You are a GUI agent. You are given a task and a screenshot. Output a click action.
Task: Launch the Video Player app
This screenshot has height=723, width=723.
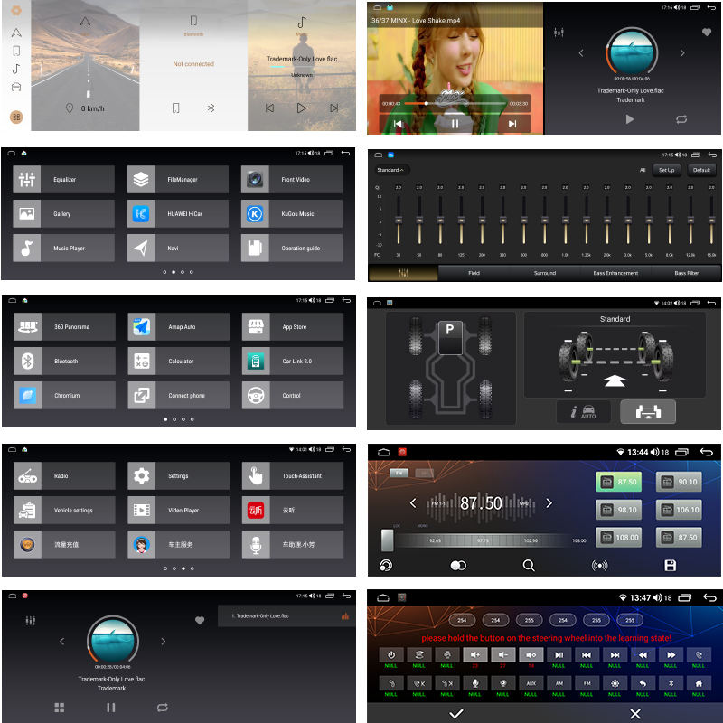pyautogui.click(x=178, y=510)
